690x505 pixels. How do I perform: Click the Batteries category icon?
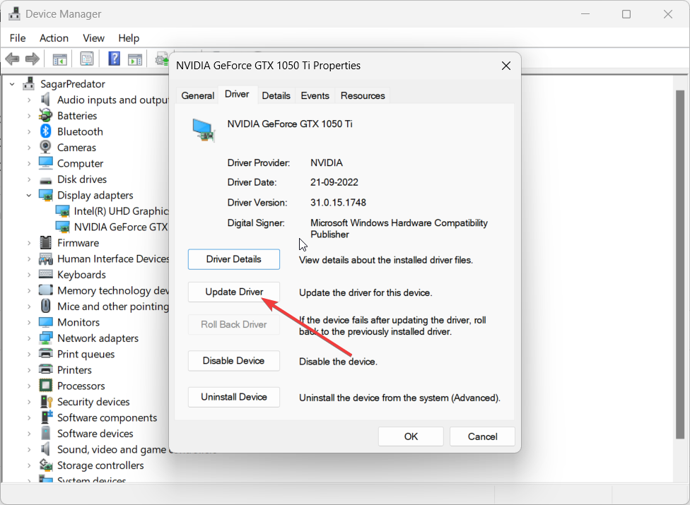pyautogui.click(x=45, y=116)
